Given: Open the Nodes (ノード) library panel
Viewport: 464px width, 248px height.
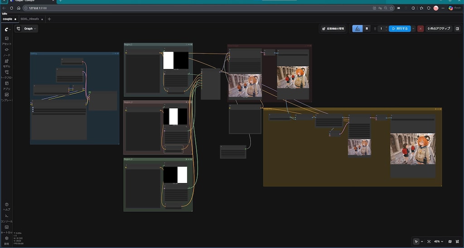Looking at the screenshot, I should pos(6,52).
